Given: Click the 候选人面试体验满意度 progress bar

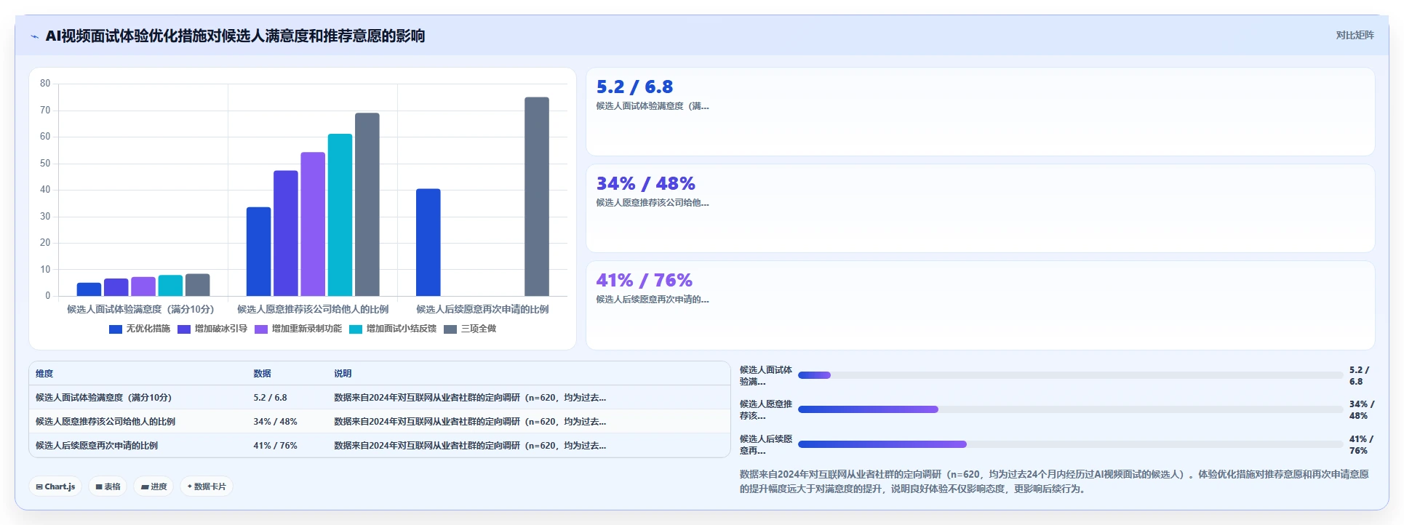Looking at the screenshot, I should [x=1070, y=375].
